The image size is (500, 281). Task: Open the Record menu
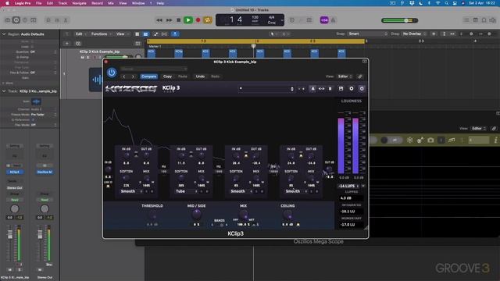97,3
